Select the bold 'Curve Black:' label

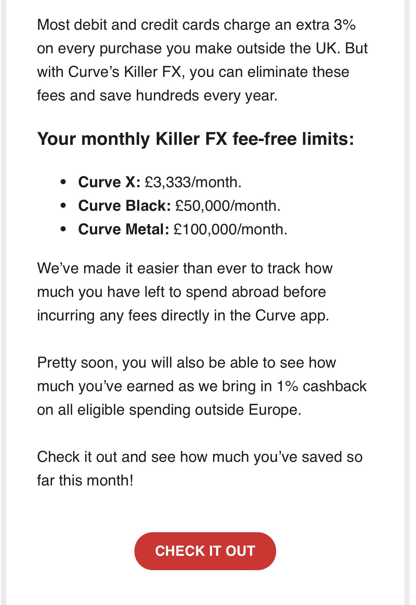tap(124, 206)
